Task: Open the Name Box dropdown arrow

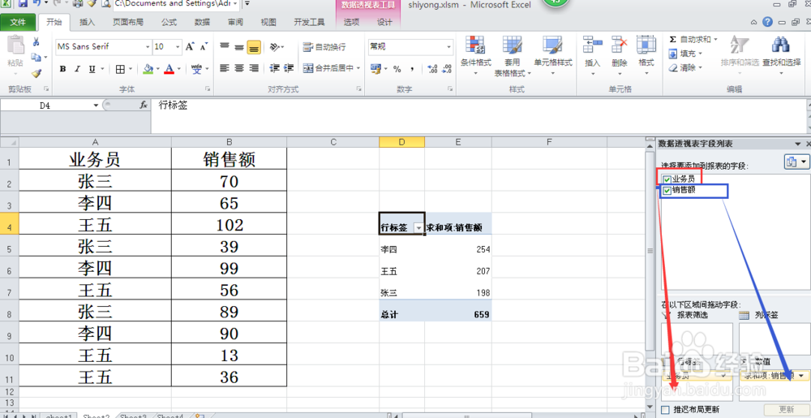Action: (x=96, y=106)
